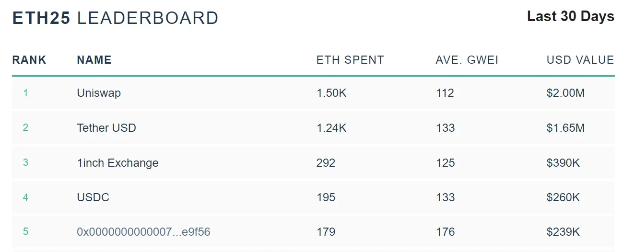Click the ETH25 LEADERBOARD title

pos(115,18)
